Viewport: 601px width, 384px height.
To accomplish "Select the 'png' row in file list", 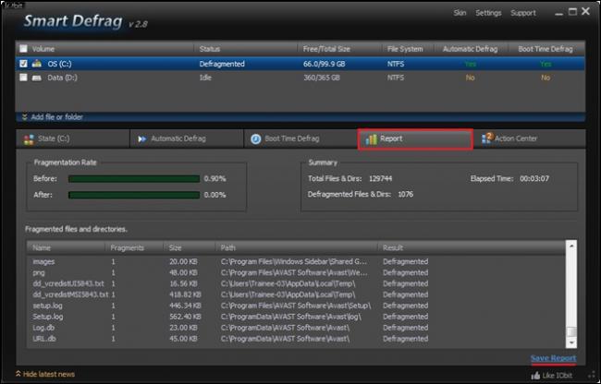I will 296,272.
